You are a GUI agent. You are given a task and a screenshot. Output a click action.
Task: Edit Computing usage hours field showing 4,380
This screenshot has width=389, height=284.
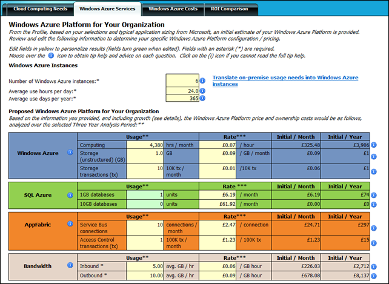tap(145, 145)
